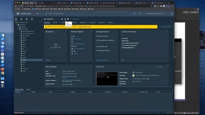Click Install VMware Tools link in banner
Viewport: 205px width, 115px height.
click(x=85, y=27)
